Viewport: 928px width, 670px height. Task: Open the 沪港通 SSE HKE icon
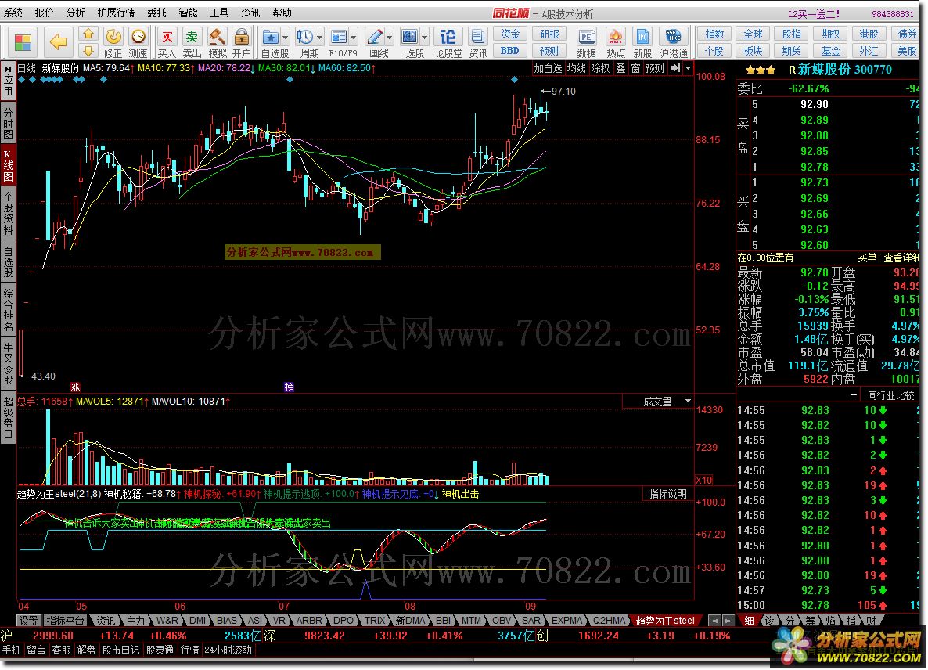point(673,38)
